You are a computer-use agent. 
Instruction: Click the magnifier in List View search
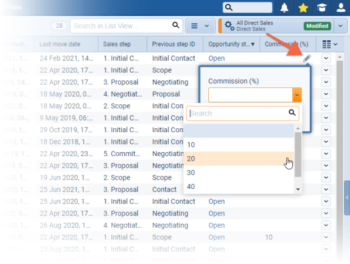click(x=176, y=26)
